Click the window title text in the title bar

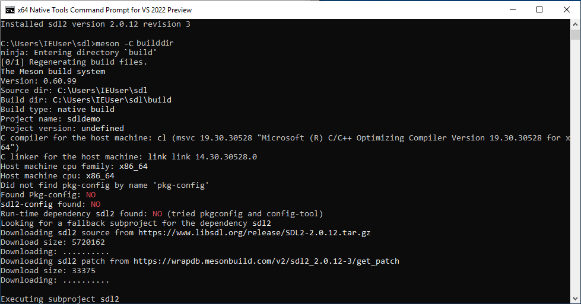coord(104,10)
